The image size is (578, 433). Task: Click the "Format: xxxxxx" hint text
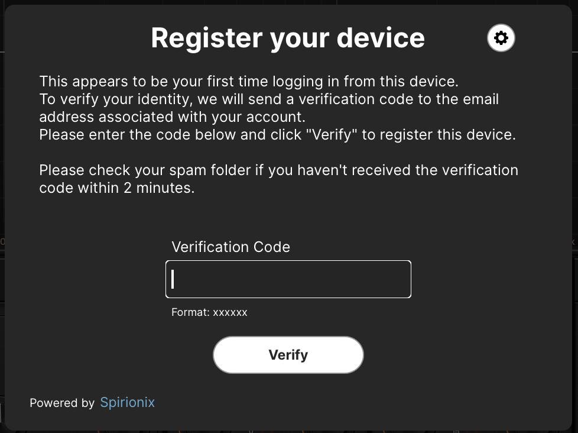(x=209, y=312)
